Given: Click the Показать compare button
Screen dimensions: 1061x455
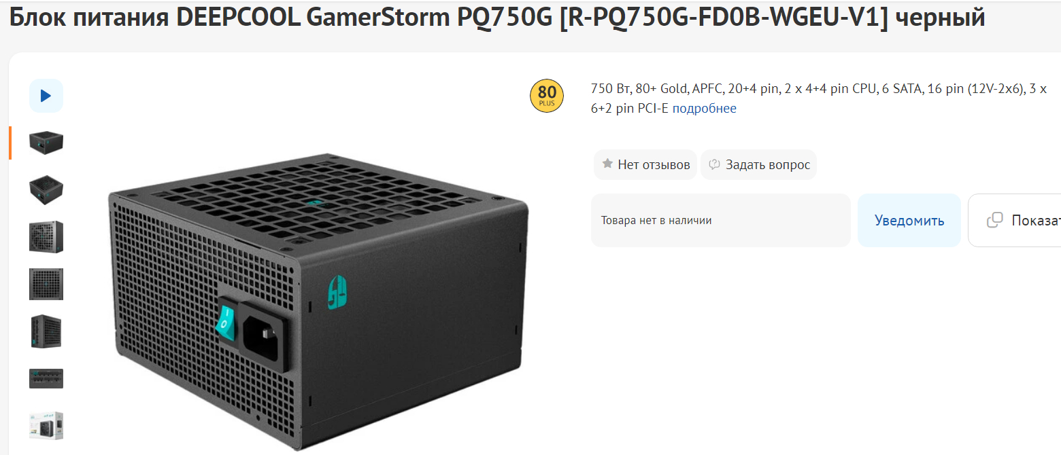Looking at the screenshot, I should (x=1015, y=220).
